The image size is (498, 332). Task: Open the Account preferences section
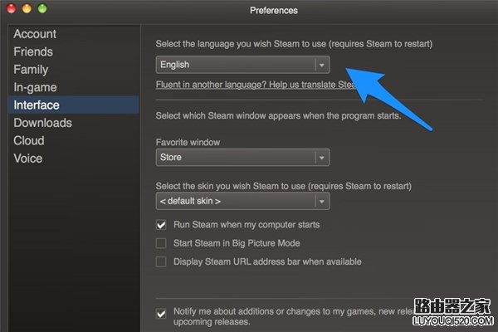35,34
